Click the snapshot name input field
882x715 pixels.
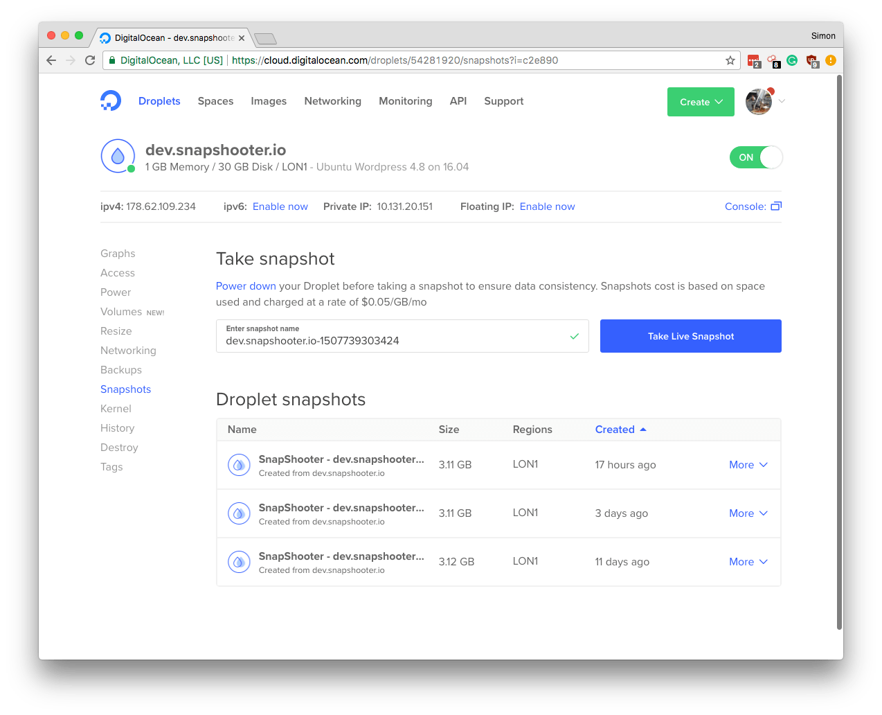coord(402,336)
